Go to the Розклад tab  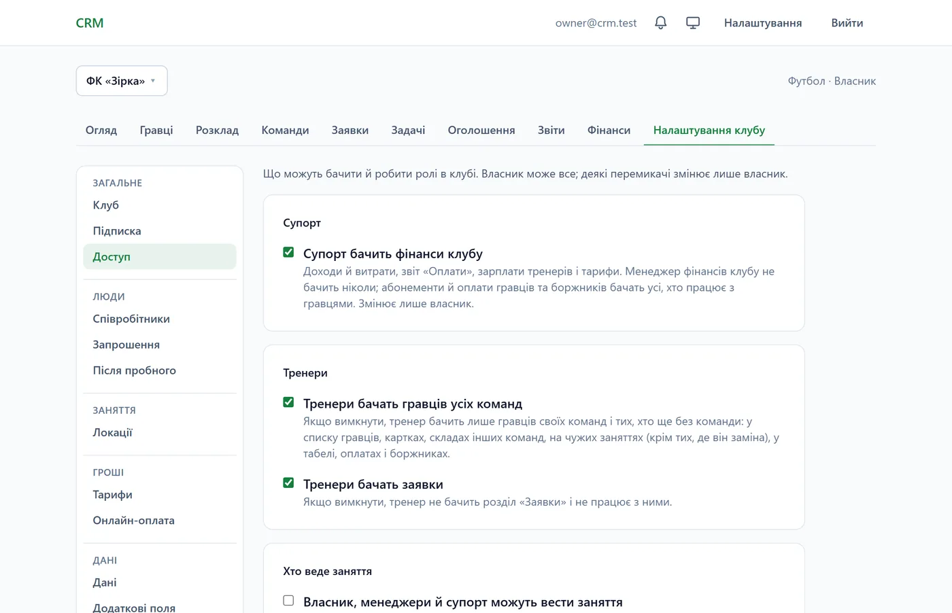tap(217, 130)
